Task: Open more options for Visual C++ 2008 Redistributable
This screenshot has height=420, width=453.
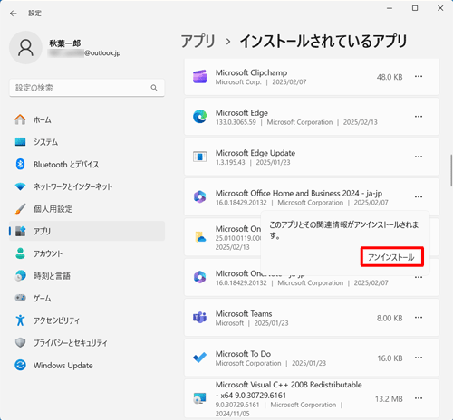Action: [x=419, y=398]
